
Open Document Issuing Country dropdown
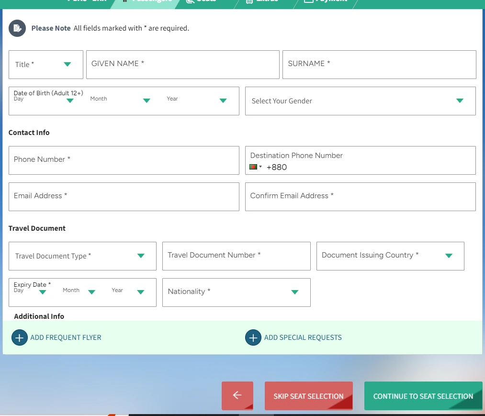(x=390, y=256)
